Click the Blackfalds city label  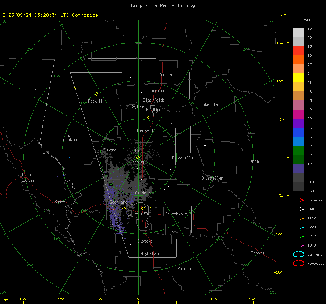[x=154, y=100]
